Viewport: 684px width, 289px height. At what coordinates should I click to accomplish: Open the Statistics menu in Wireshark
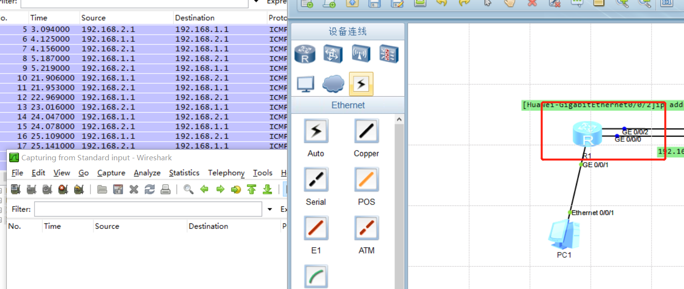(184, 173)
